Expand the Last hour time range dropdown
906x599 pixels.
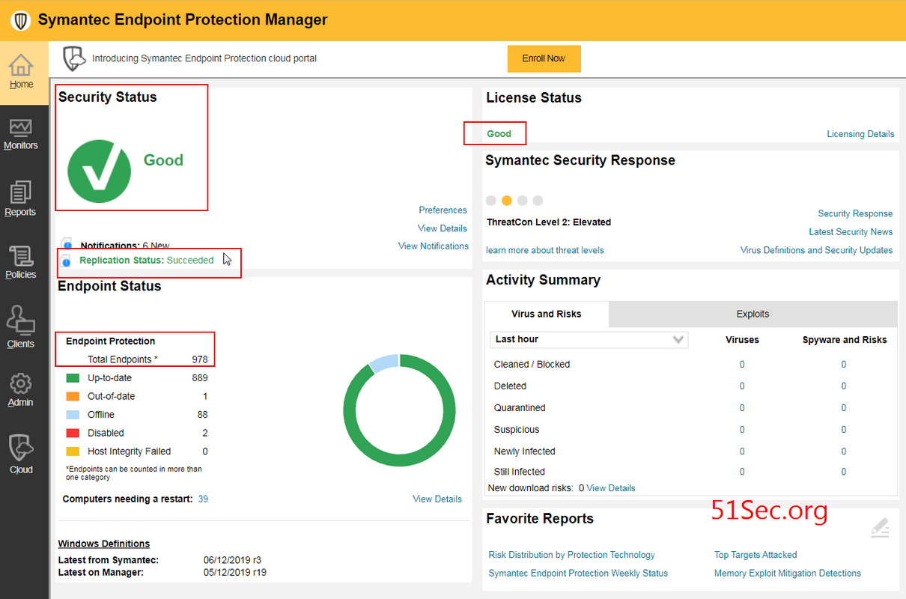pos(589,339)
